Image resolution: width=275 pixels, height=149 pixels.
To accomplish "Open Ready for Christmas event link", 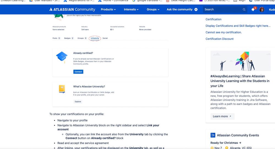I will click(226, 143).
